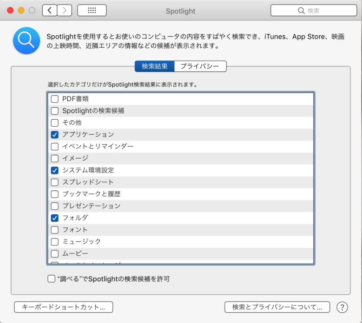This screenshot has height=323, width=362.
Task: Enable the プレゼンテーション checkbox
Action: coord(55,206)
